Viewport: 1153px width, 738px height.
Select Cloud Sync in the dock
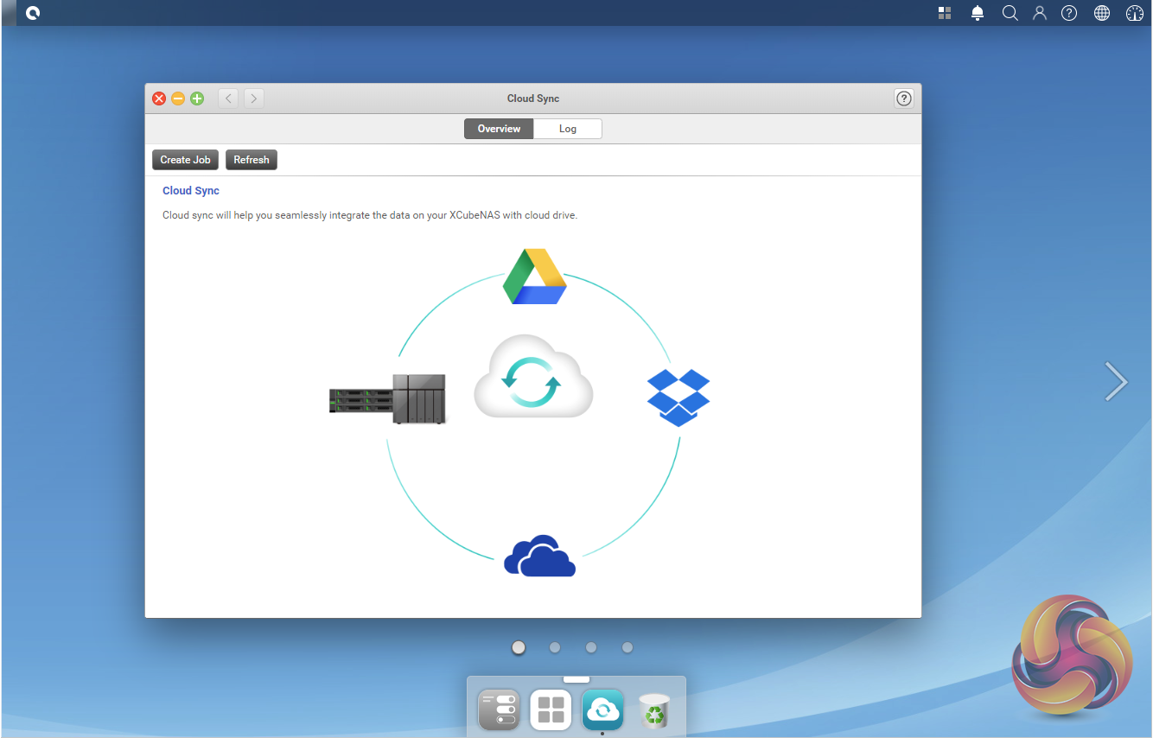(602, 709)
